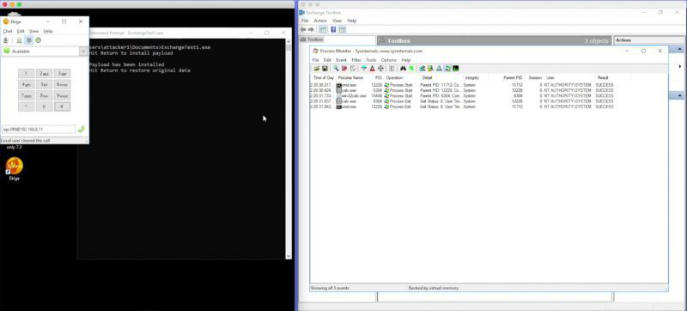Click the dialpad # key
The width and height of the screenshot is (687, 311).
click(x=62, y=107)
